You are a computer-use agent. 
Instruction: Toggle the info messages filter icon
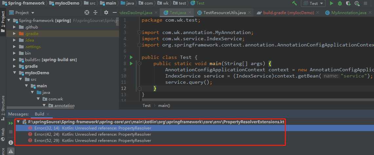click(x=11, y=142)
